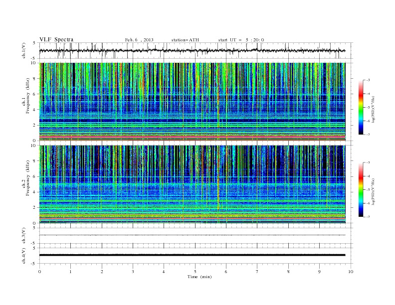
Task: Click the time axis tick label '3'
Action: click(x=133, y=272)
